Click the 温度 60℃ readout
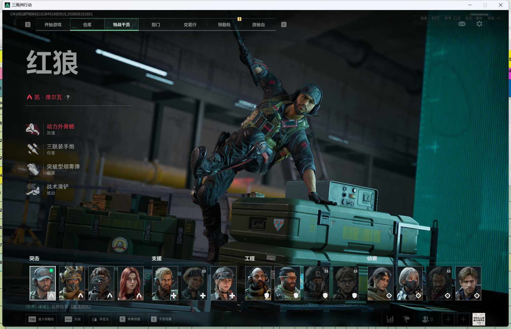Screen dimensions: 511x329 pos(430,18)
